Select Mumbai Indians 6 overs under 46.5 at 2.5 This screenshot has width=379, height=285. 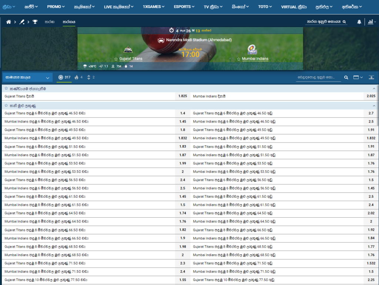[x=371, y=122]
